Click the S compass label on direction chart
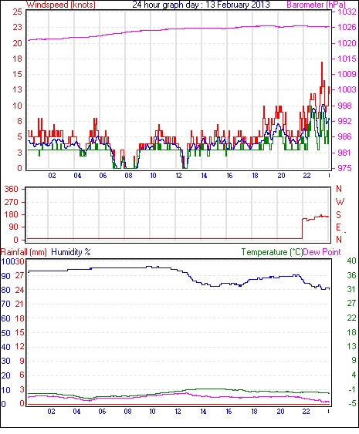This screenshot has width=359, height=434. tap(338, 215)
